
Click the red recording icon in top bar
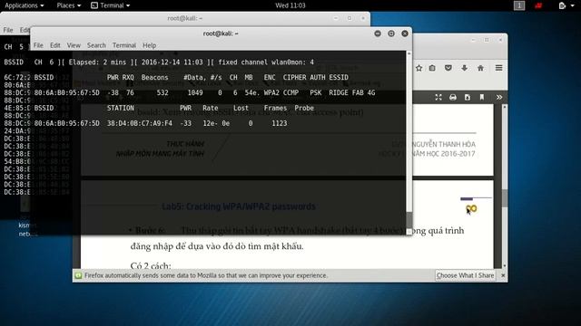[x=538, y=5]
